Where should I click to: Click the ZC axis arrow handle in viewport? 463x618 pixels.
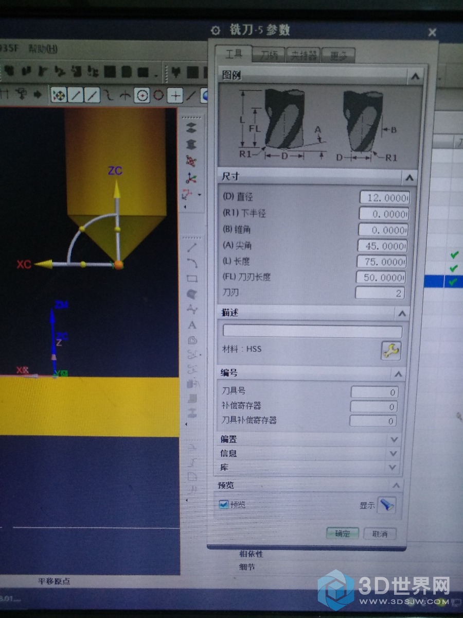117,190
